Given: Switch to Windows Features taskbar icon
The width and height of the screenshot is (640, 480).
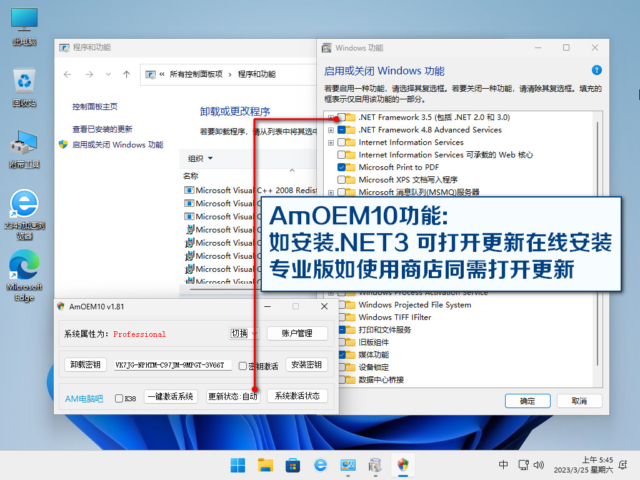Looking at the screenshot, I should click(375, 465).
